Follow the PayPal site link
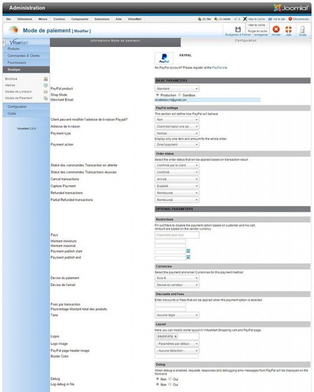 [x=219, y=68]
